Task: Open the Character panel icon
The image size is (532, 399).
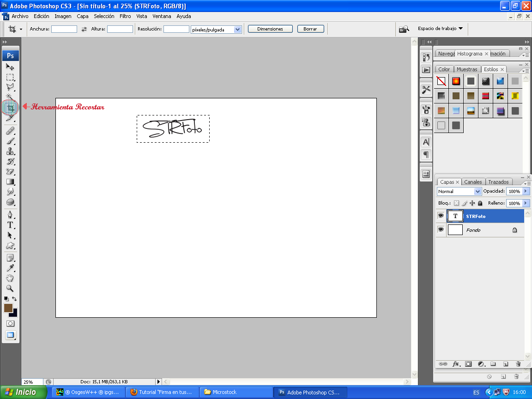Action: pos(426,142)
